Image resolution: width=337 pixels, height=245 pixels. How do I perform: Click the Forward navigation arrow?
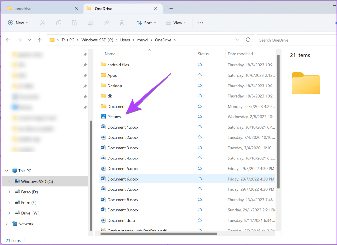click(19, 40)
